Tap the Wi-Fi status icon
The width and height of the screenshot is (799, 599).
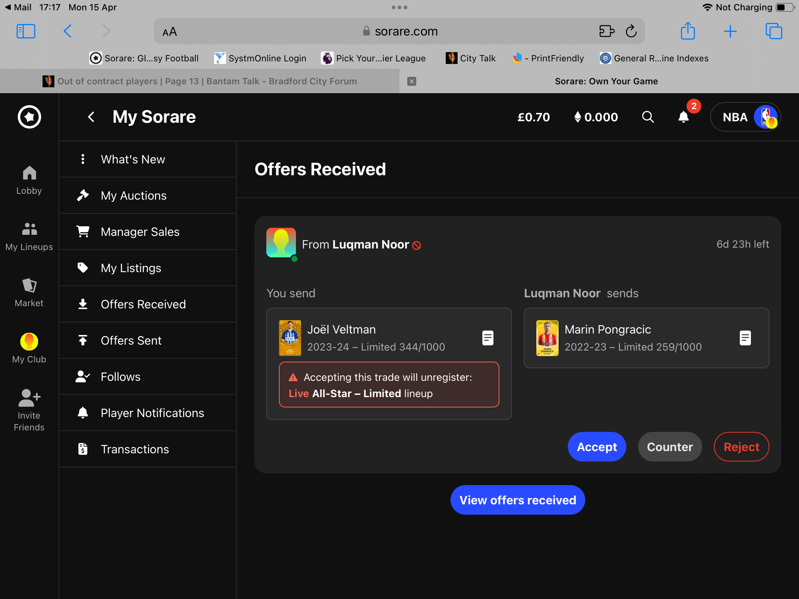point(707,7)
